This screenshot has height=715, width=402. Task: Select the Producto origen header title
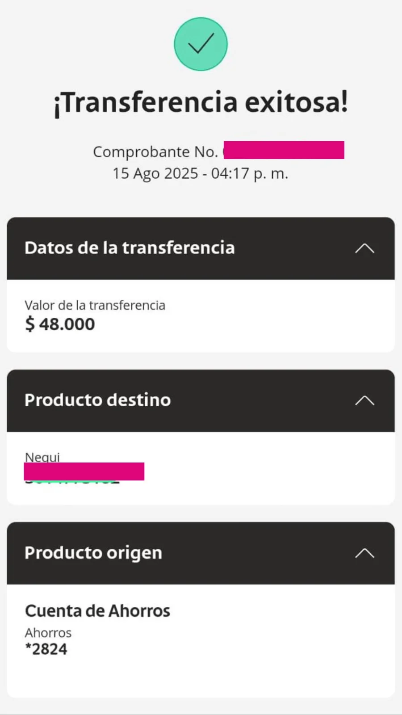click(x=93, y=553)
